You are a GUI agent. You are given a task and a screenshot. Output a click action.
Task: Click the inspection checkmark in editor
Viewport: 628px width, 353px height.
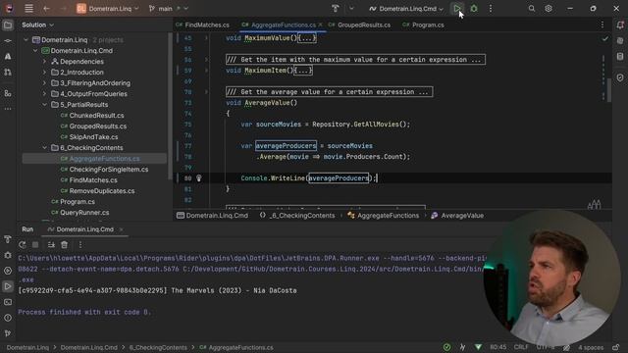coord(604,39)
